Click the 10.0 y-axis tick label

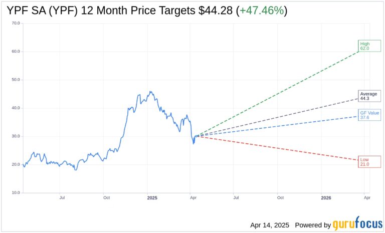[x=15, y=193]
